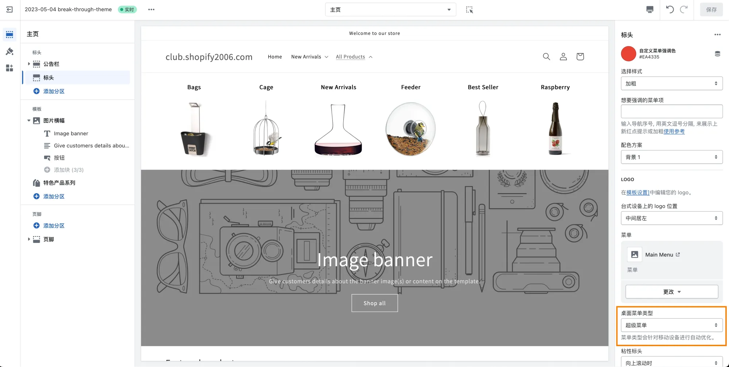Click the exit theme editor icon
This screenshot has width=729, height=367.
point(9,9)
